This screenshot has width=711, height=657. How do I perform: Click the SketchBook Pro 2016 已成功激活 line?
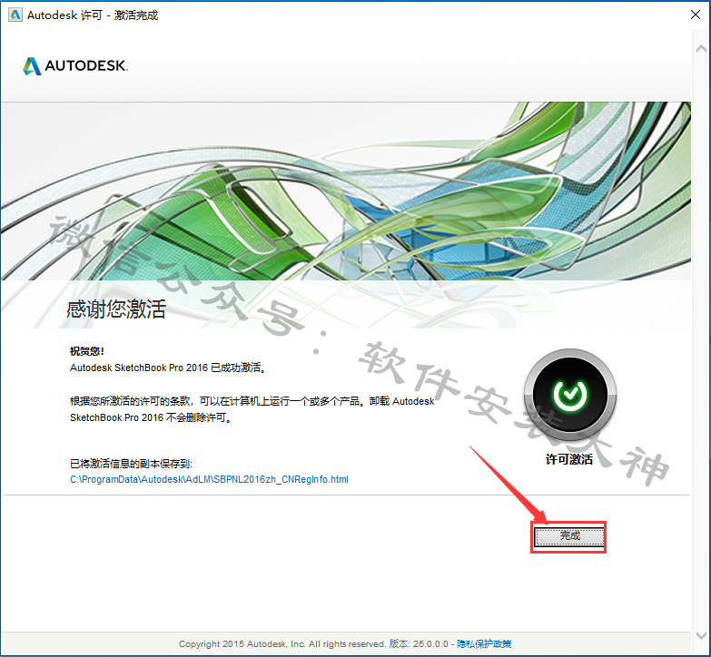(172, 368)
